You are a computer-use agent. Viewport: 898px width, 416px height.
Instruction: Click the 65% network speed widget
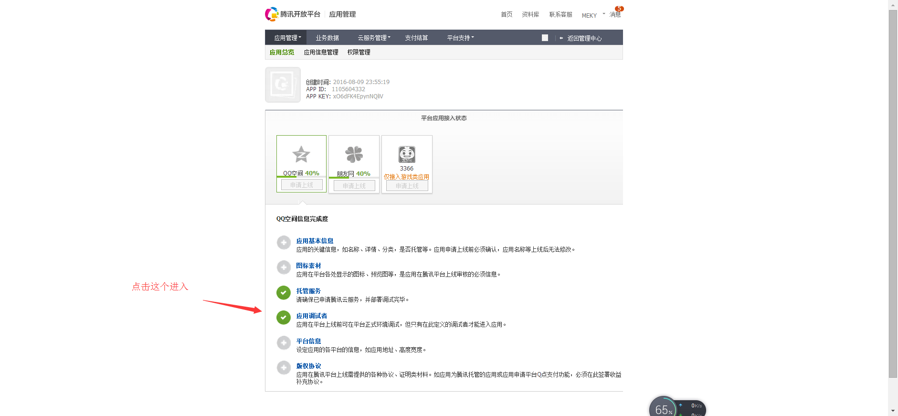(x=677, y=406)
